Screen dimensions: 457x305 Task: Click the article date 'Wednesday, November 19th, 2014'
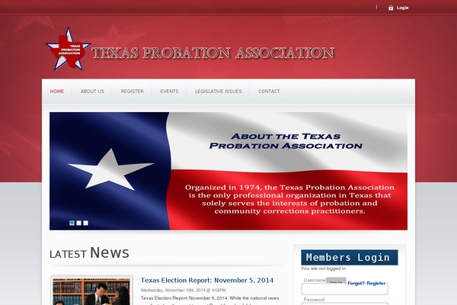173,290
